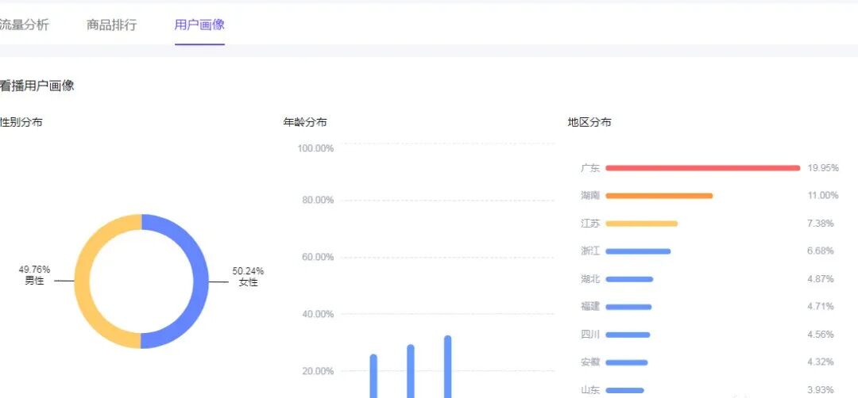Click the 49.76% 男性 label
Viewport: 858px width, 398px height.
(x=34, y=275)
